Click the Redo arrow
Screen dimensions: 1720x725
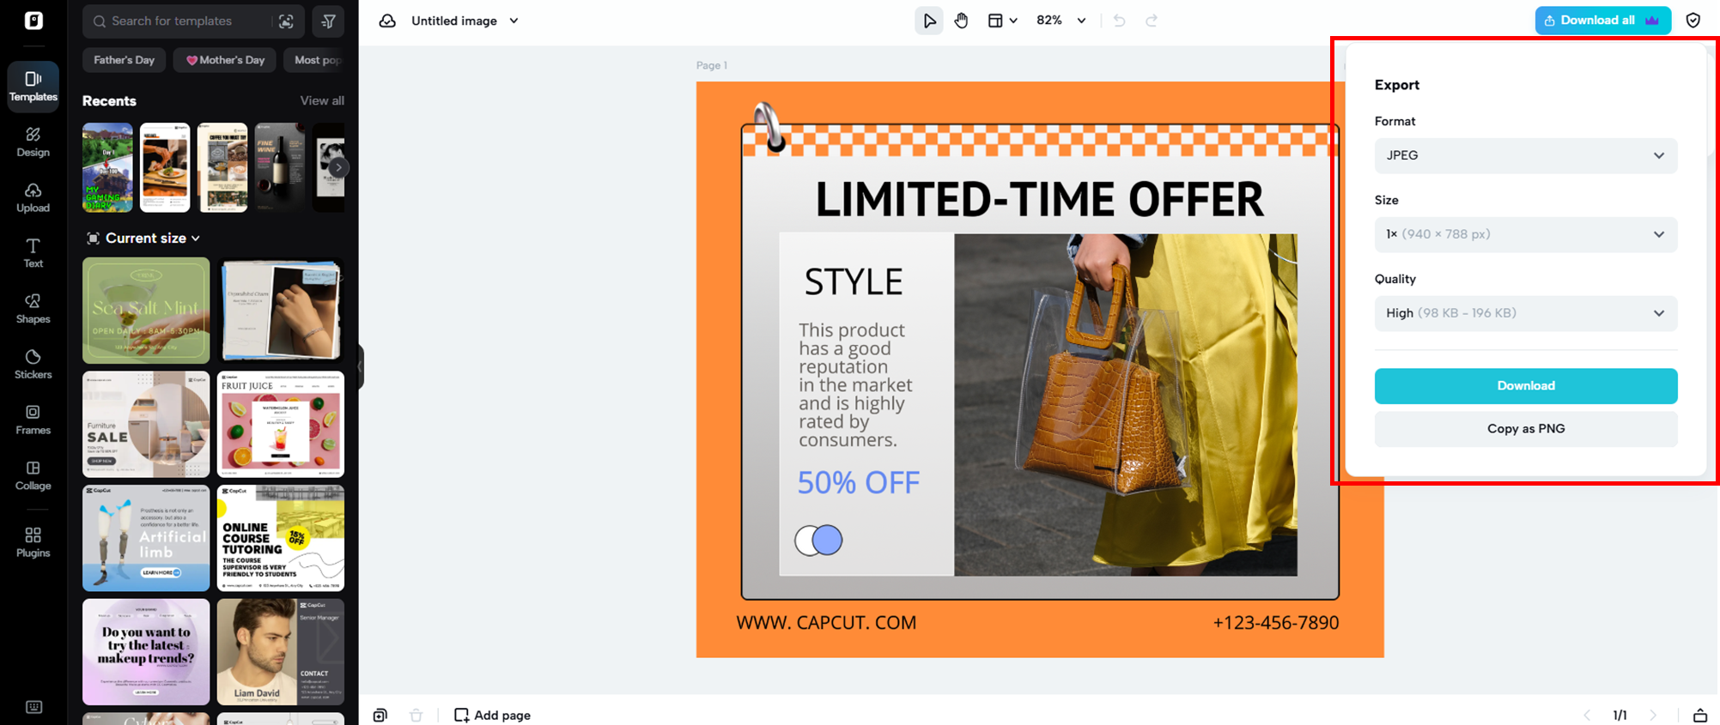1152,21
